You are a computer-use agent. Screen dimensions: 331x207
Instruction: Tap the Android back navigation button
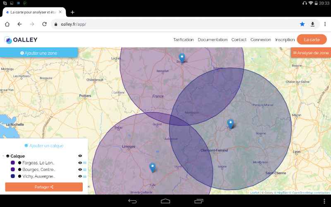point(132,201)
